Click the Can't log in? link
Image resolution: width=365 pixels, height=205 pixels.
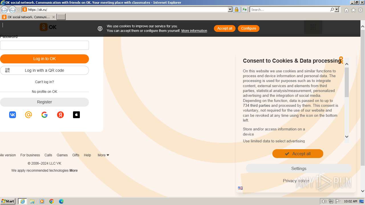point(44,82)
